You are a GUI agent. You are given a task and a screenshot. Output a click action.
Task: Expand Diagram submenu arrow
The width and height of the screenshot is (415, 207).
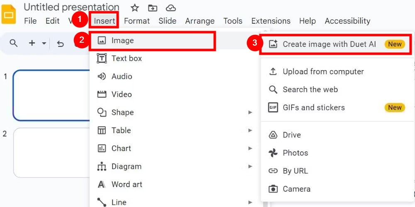(250, 166)
